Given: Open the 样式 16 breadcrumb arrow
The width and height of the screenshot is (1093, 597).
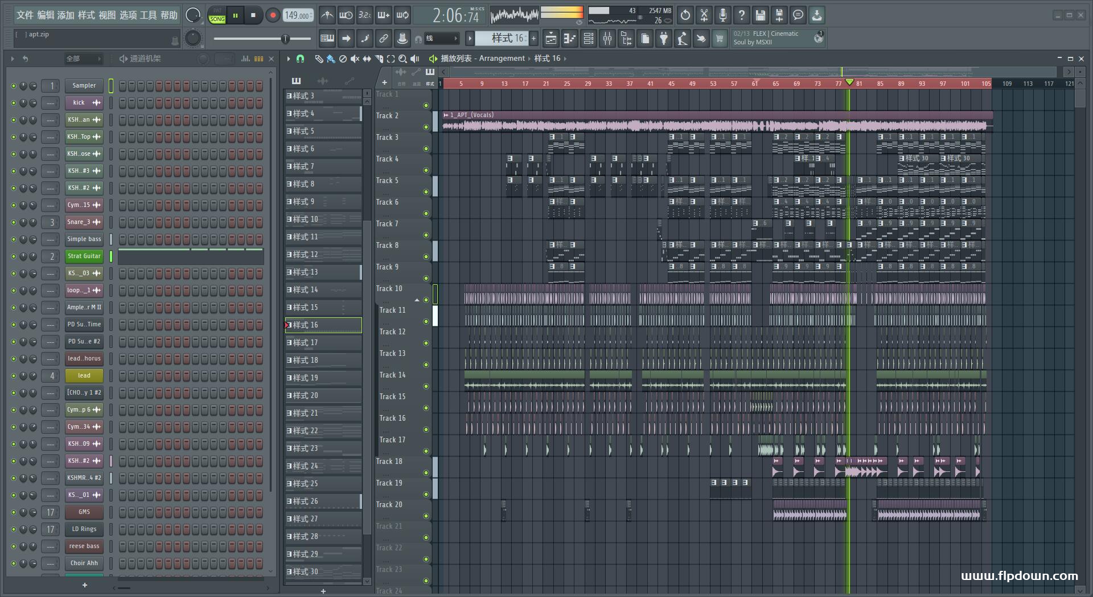Looking at the screenshot, I should [565, 59].
